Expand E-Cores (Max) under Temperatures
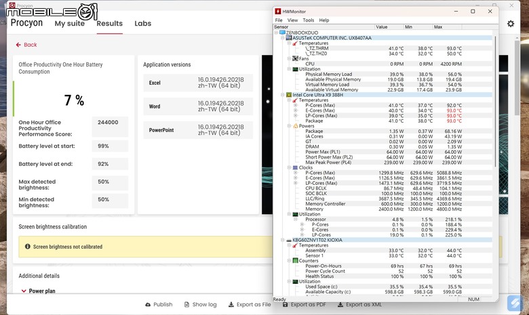Viewport: 529px width, 315px height. (295, 110)
